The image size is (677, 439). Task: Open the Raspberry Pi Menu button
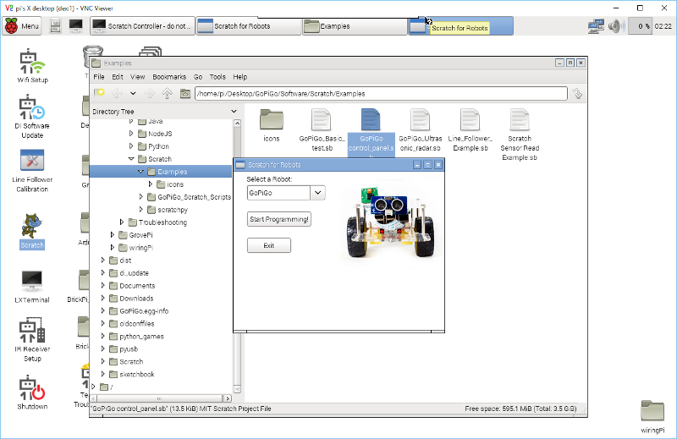click(x=23, y=26)
